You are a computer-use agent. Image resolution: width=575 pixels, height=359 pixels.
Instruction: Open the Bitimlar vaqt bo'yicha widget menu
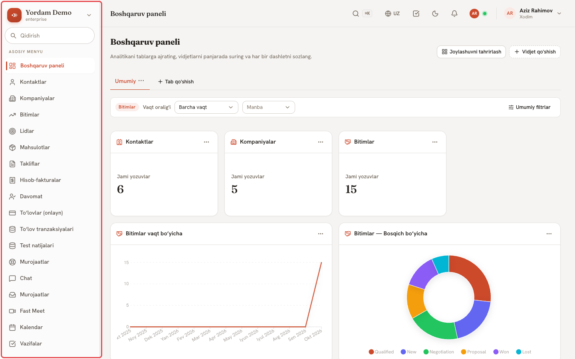(x=321, y=234)
